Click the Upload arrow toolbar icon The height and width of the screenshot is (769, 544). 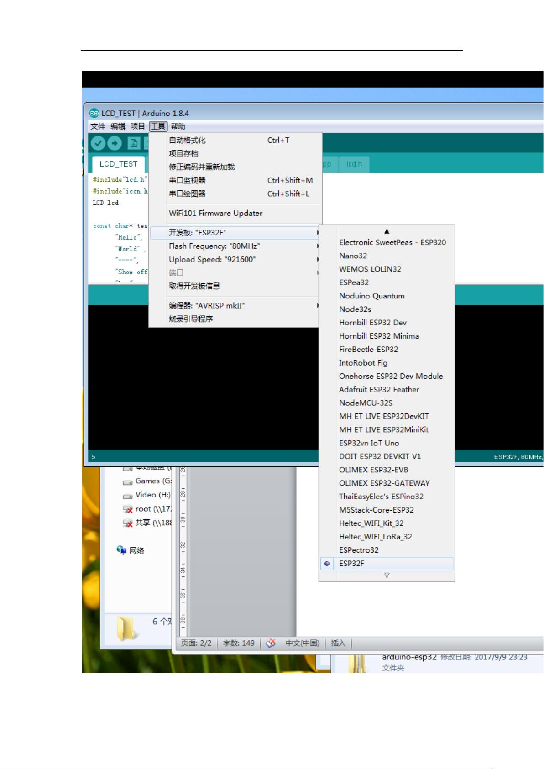[x=115, y=143]
